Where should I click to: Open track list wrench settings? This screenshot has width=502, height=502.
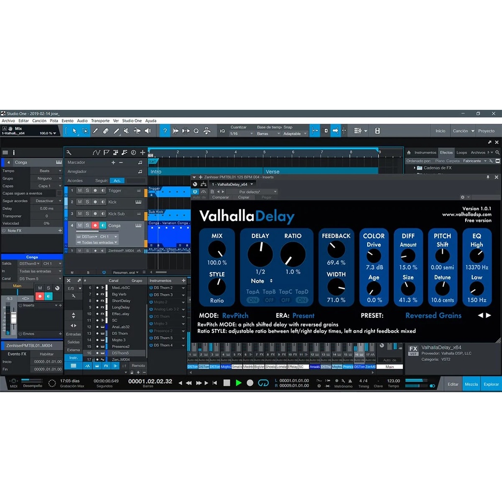[x=69, y=153]
